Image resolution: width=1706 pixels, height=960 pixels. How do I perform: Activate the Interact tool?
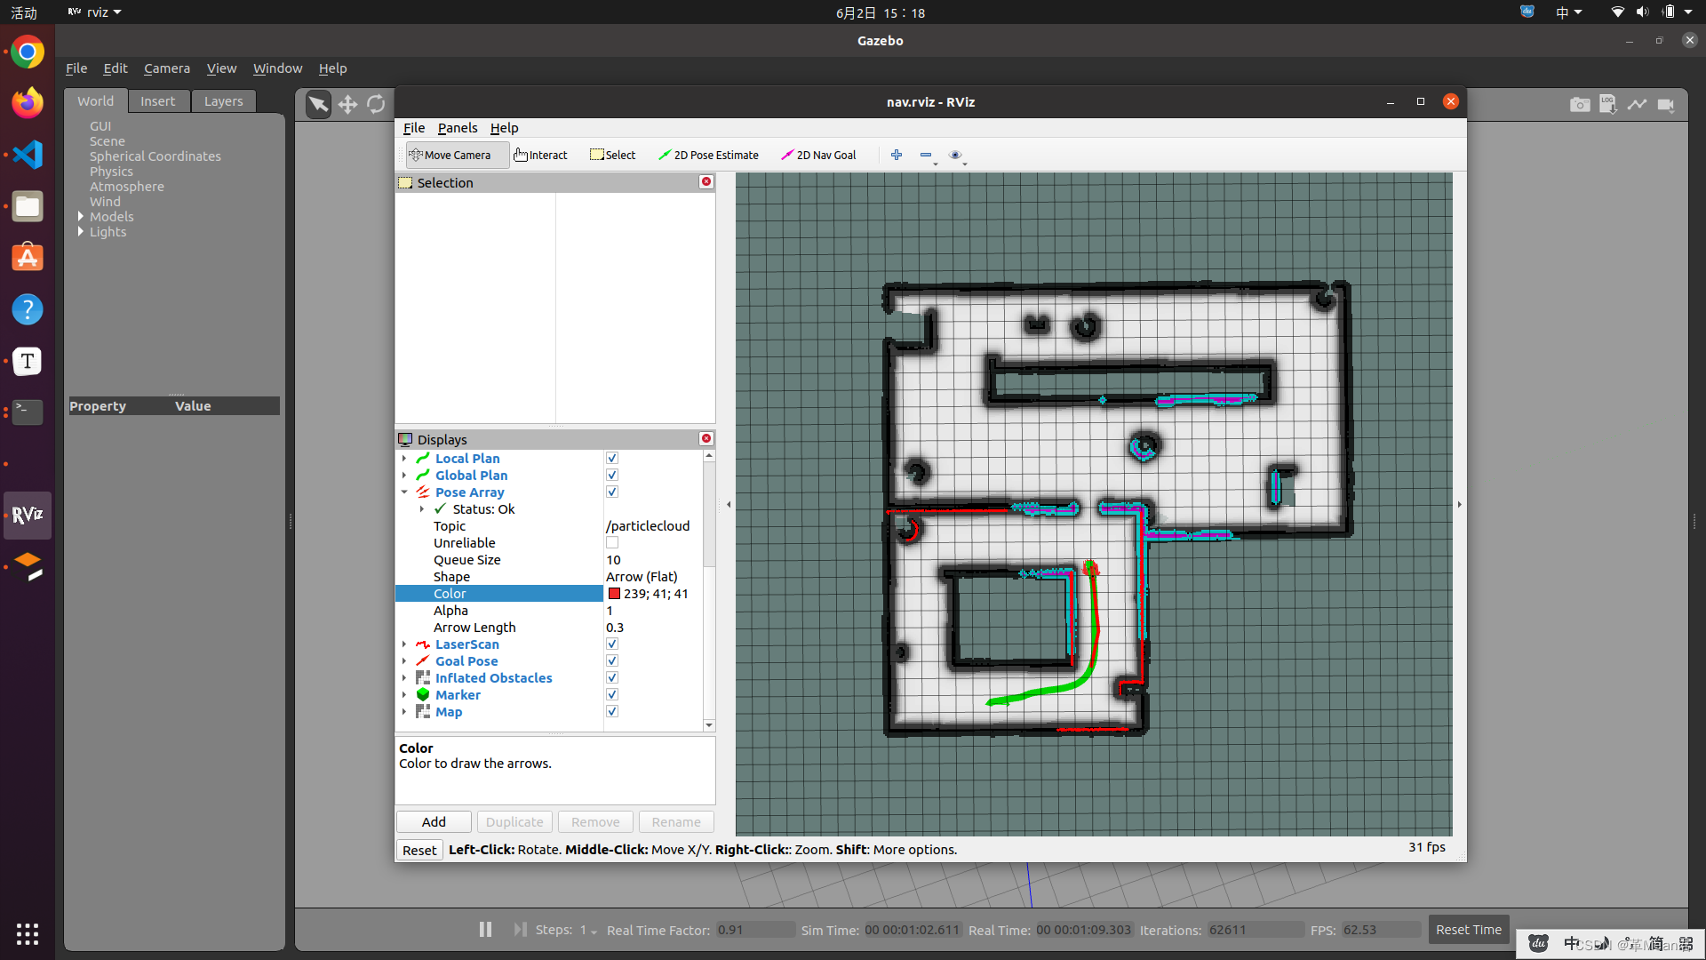(x=540, y=155)
